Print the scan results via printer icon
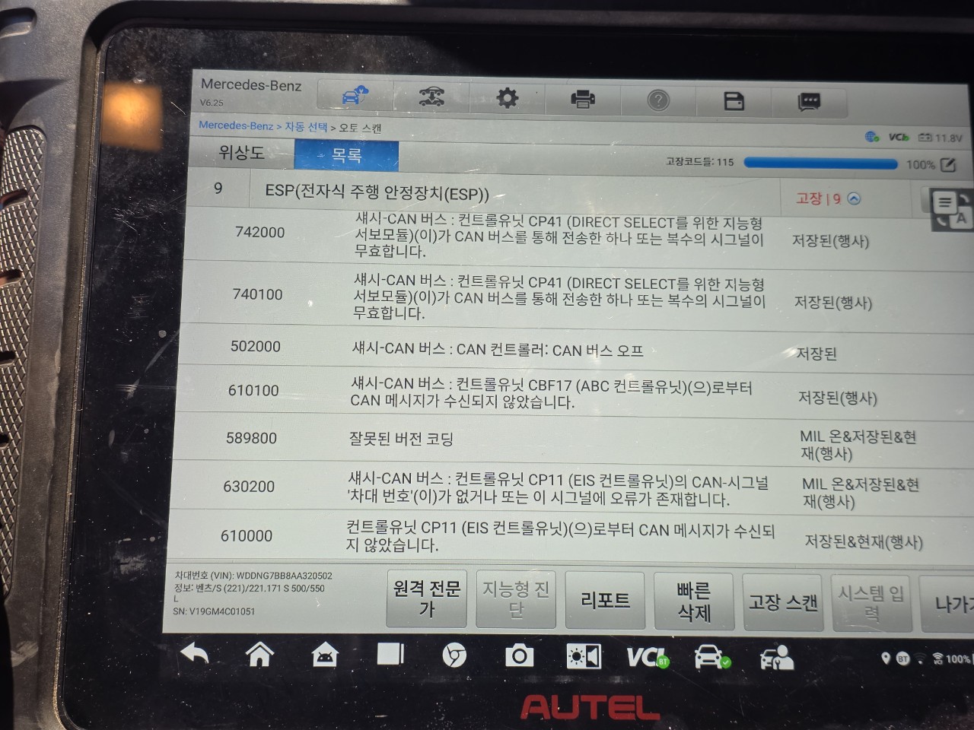Image resolution: width=974 pixels, height=730 pixels. tap(583, 99)
